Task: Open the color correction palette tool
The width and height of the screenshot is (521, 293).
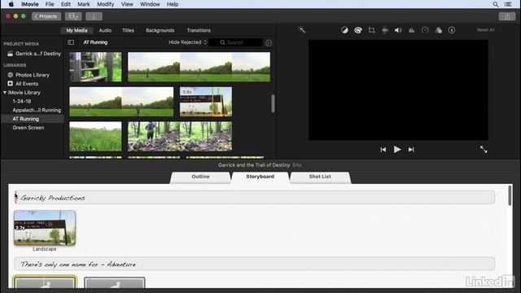Action: pos(358,30)
